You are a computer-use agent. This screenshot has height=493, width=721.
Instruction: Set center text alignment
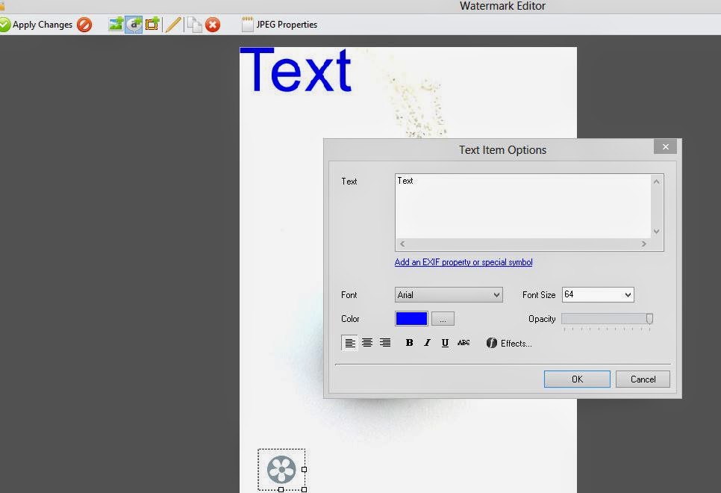click(x=367, y=343)
